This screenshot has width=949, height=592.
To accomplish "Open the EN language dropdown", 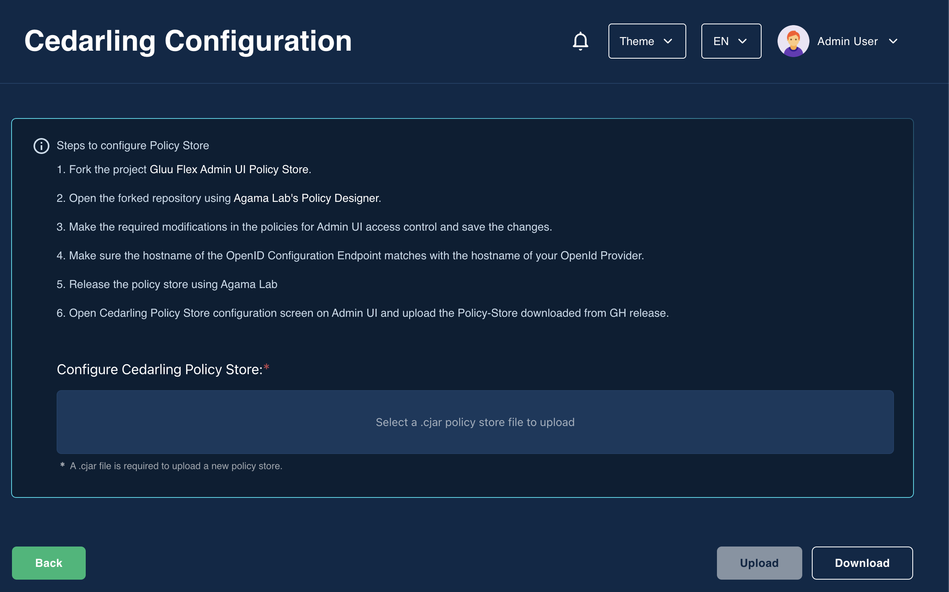I will point(731,41).
